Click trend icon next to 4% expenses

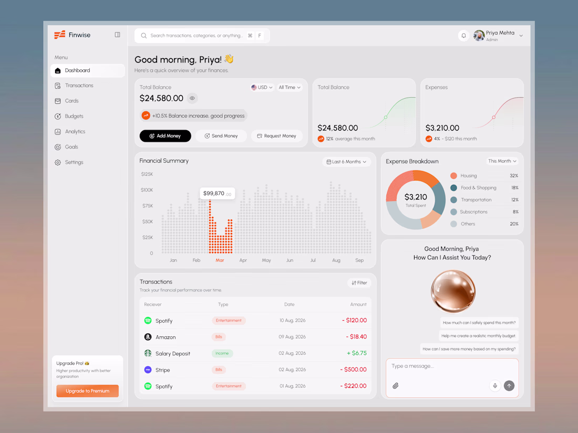pyautogui.click(x=429, y=139)
